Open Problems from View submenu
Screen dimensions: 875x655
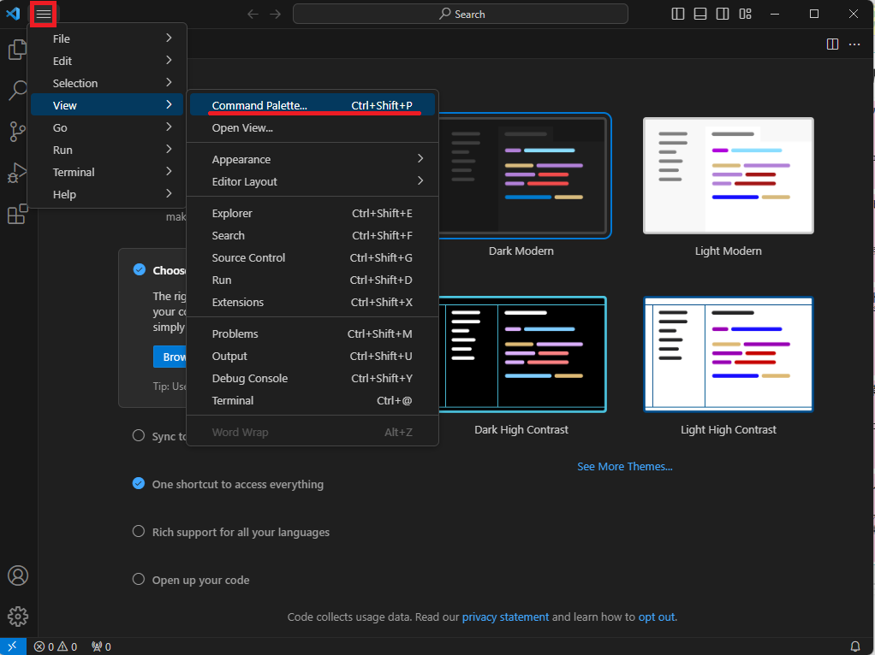click(312, 333)
